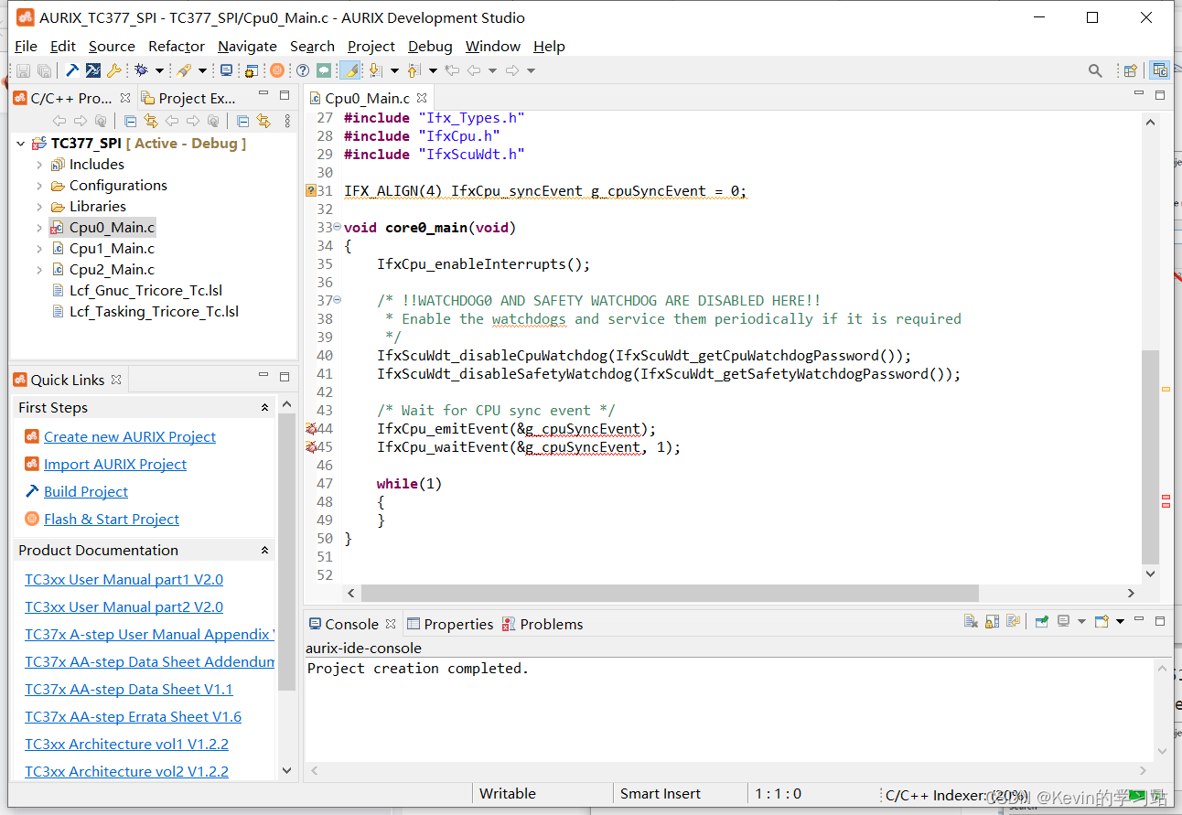Open TC3xx User Manual part1 V2.0 link
The height and width of the screenshot is (815, 1182).
point(124,580)
